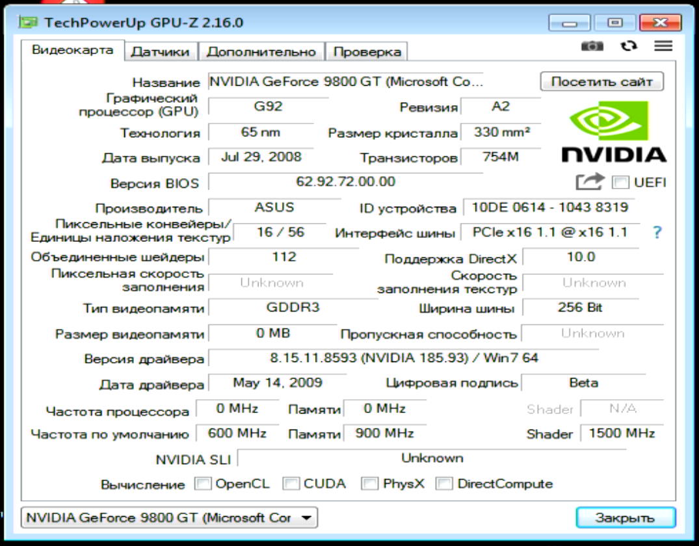This screenshot has width=699, height=546.
Task: Click the memory size field 0 MB
Action: click(272, 333)
